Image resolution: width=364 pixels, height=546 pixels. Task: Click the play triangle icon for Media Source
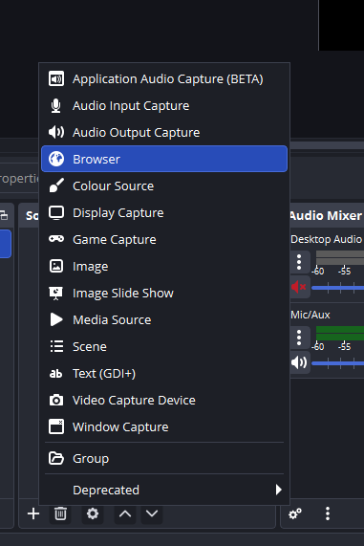[56, 319]
